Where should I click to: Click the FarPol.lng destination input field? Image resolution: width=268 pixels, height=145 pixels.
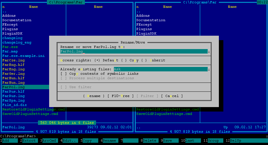133,51
